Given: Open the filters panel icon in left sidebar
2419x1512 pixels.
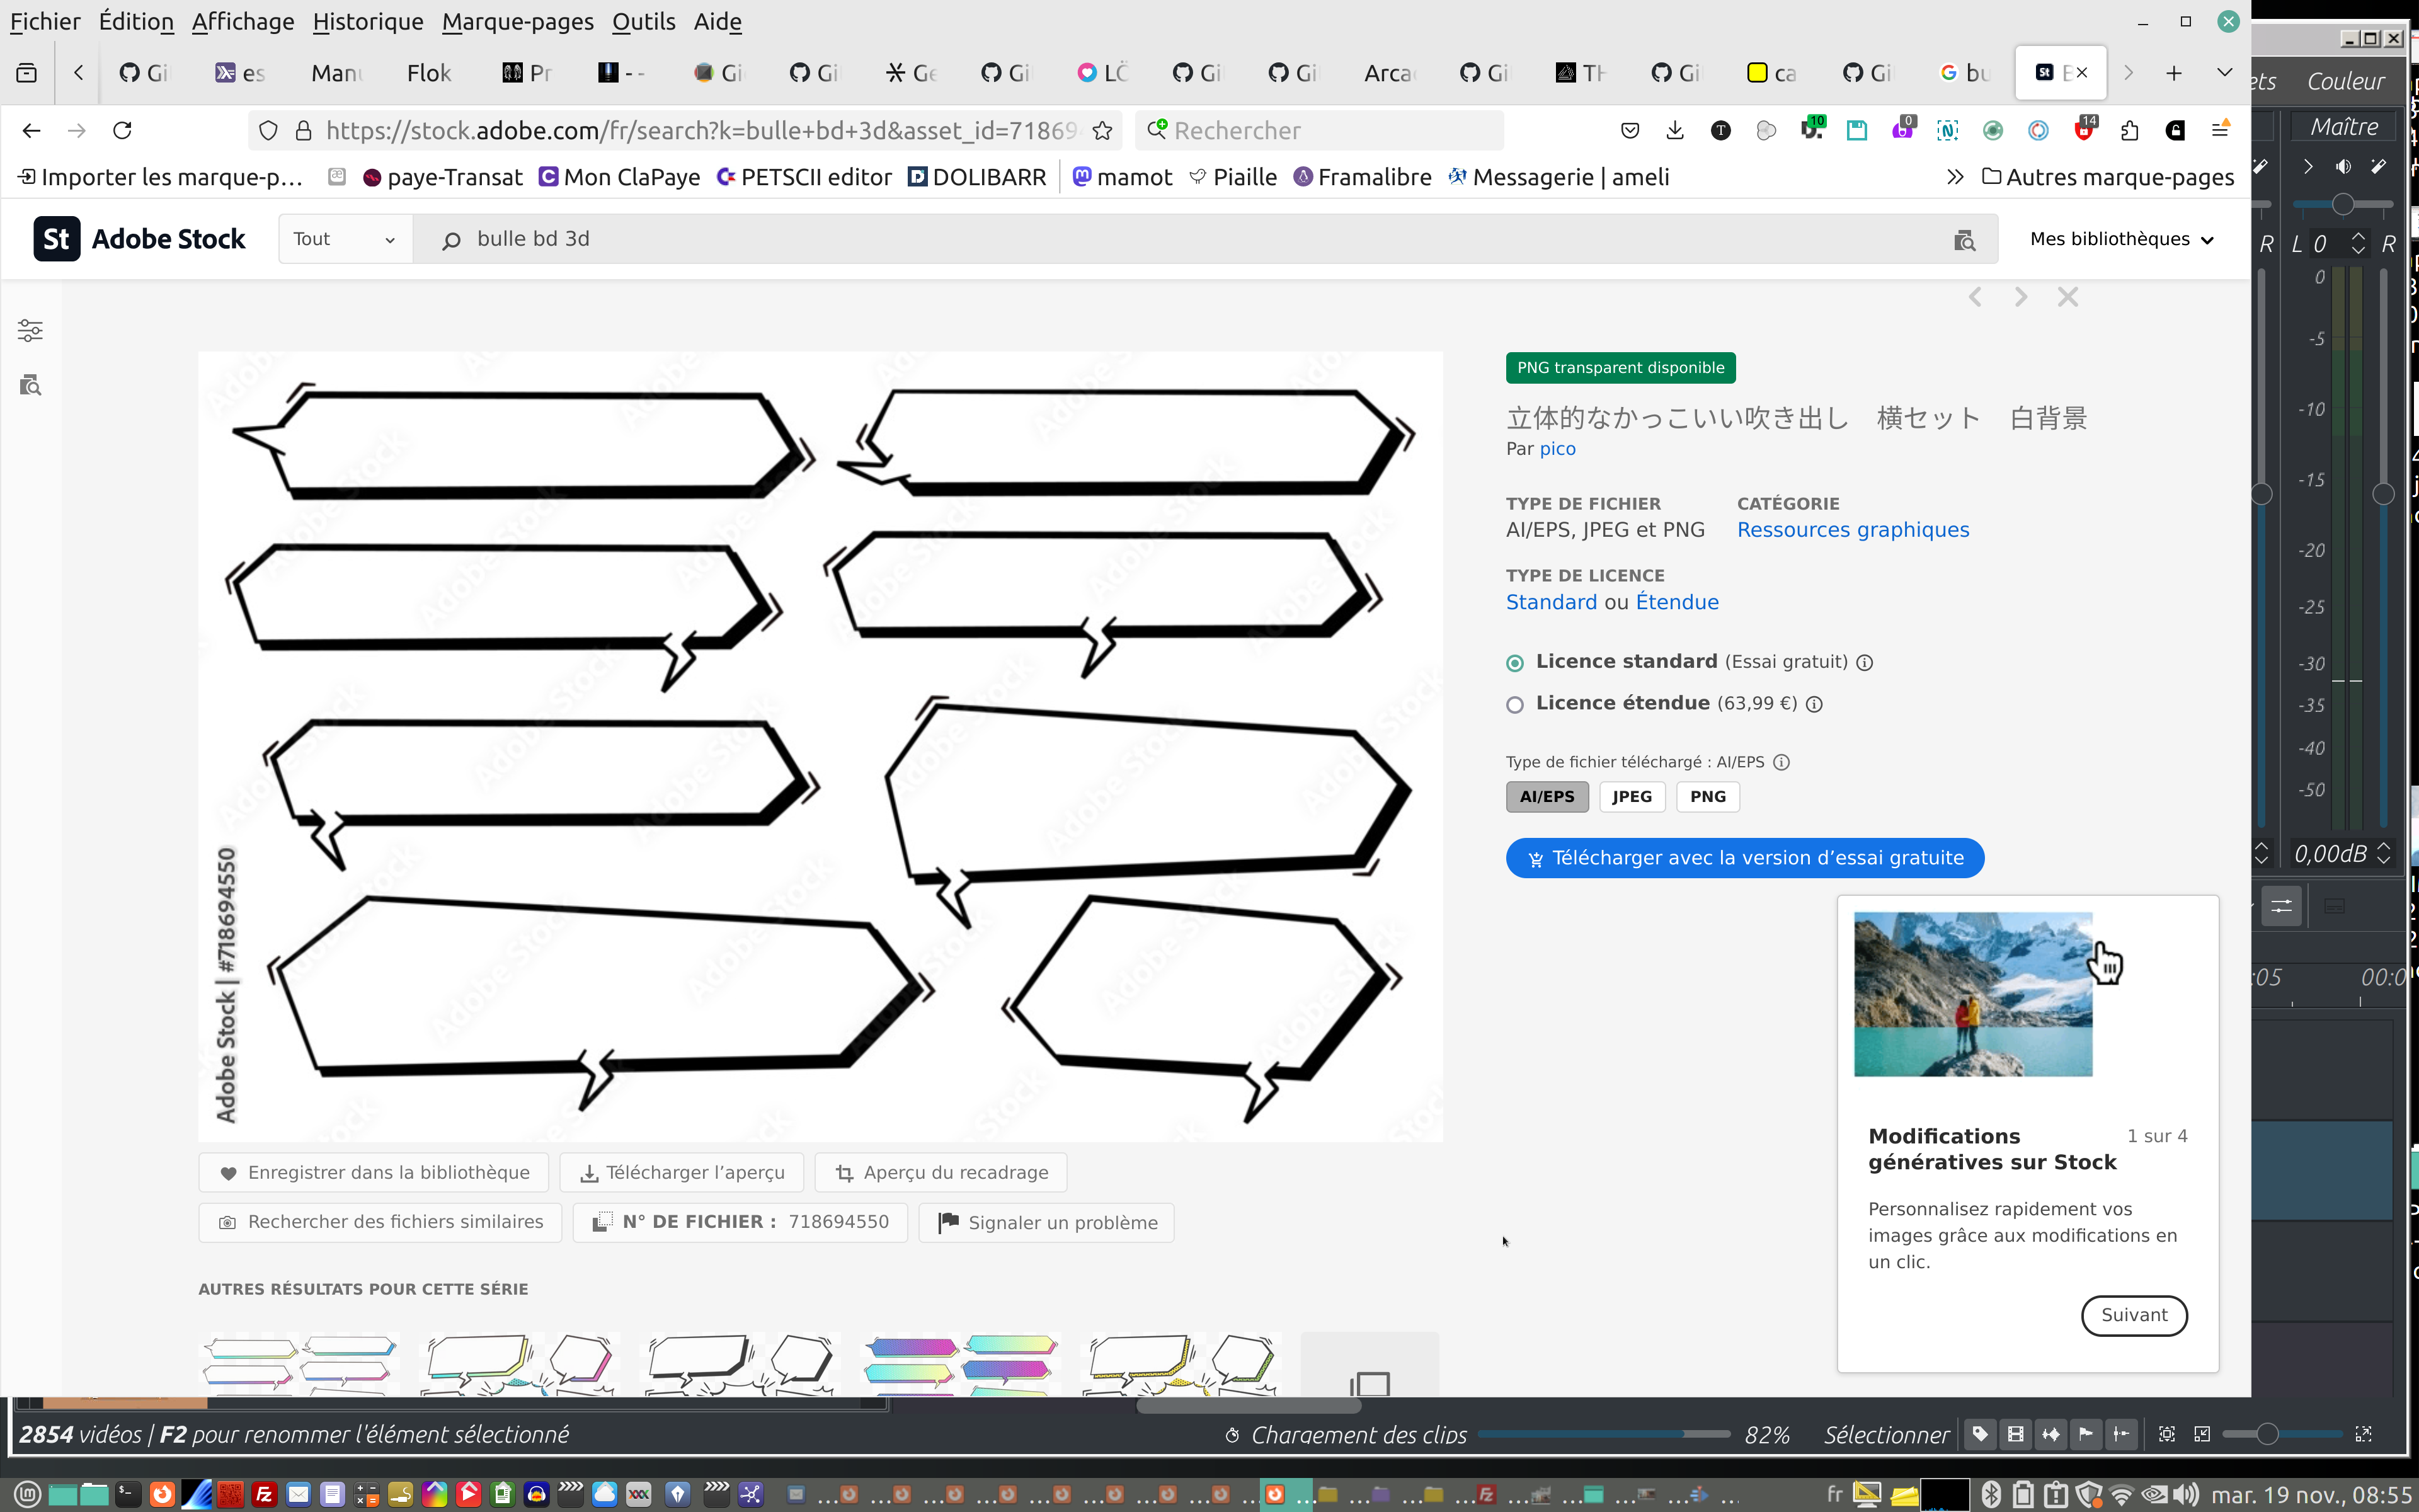Looking at the screenshot, I should pos(30,330).
